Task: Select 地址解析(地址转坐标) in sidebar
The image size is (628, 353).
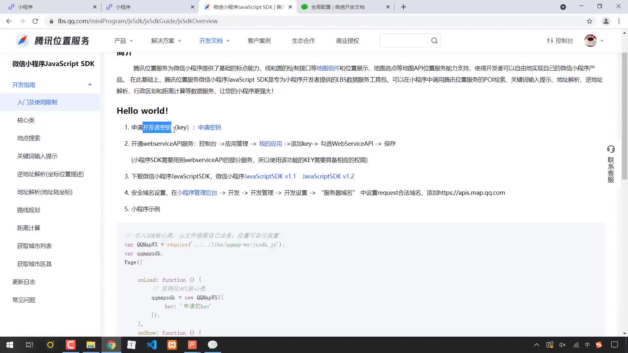Action: tap(45, 192)
